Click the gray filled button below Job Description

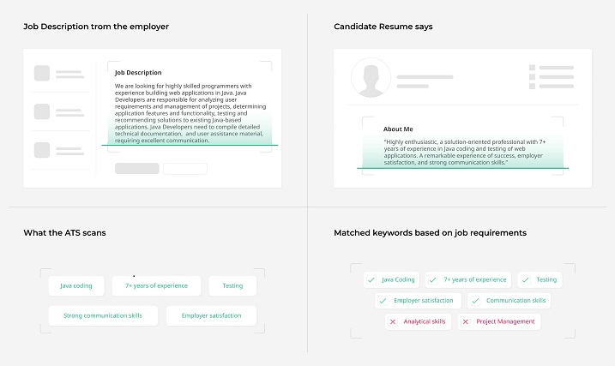click(x=136, y=169)
